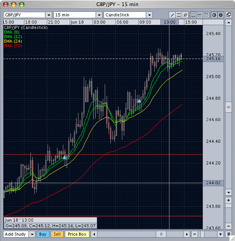Select the trend line drawing tool
This screenshot has height=241, width=235.
172,15
